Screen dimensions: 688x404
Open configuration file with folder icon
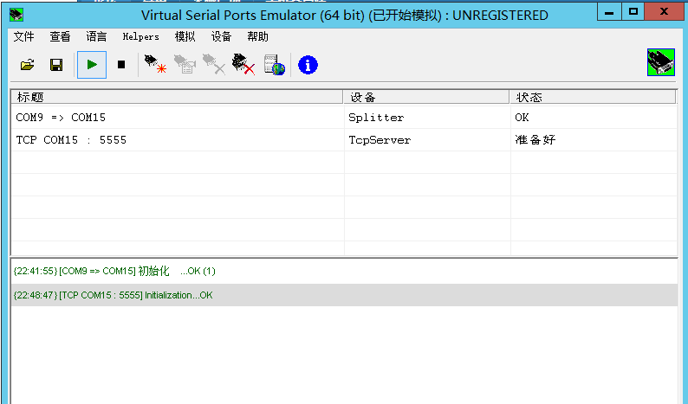tap(27, 65)
